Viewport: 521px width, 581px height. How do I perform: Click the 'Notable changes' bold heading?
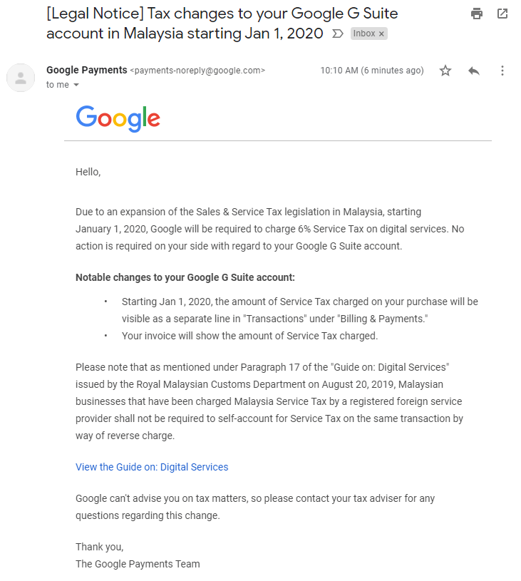point(185,277)
